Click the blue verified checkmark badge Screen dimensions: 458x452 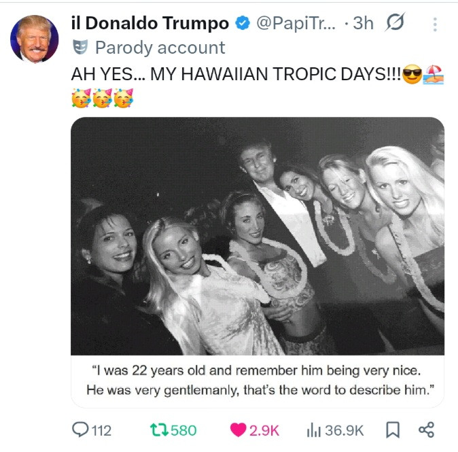point(243,24)
